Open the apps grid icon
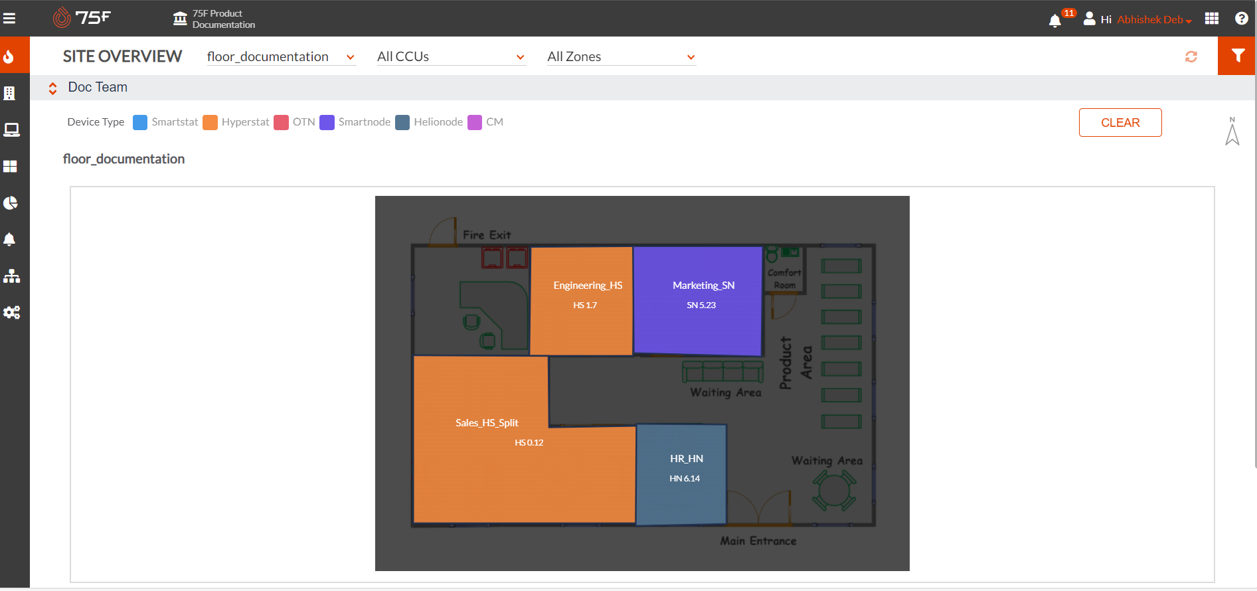Screen dimensions: 1257x591 tap(1212, 19)
